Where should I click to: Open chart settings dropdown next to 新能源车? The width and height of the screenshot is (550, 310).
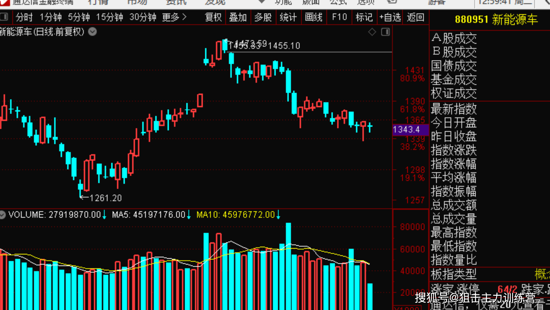tap(92, 31)
